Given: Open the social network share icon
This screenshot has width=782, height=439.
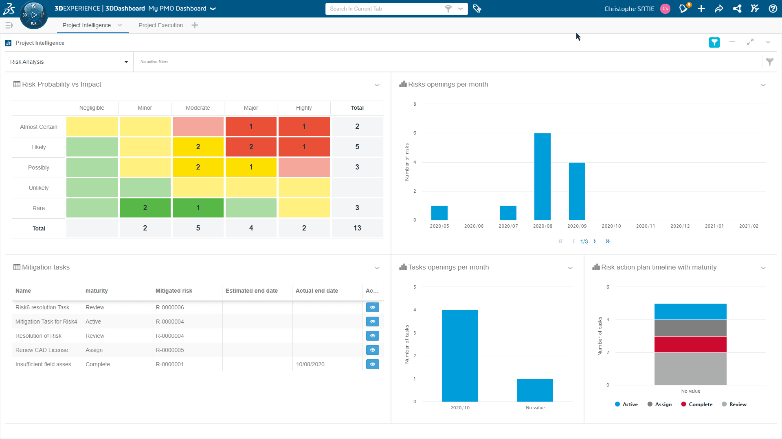Looking at the screenshot, I should [x=737, y=9].
